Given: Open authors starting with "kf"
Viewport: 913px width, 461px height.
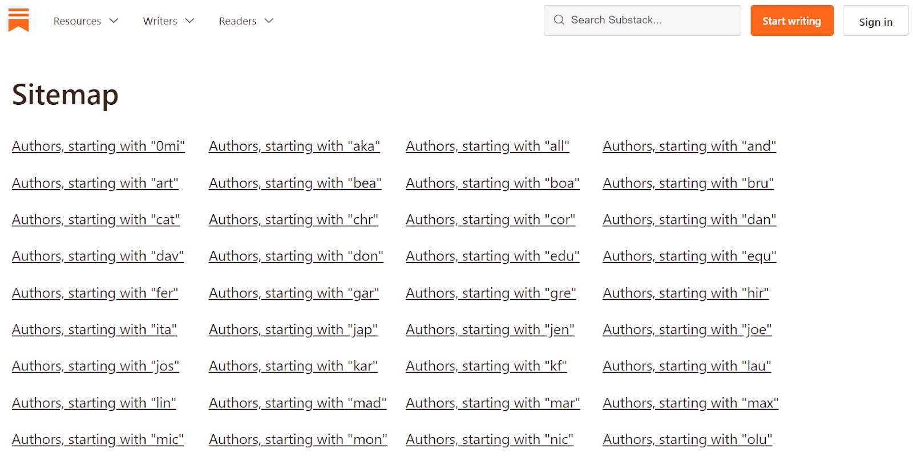Looking at the screenshot, I should (486, 366).
